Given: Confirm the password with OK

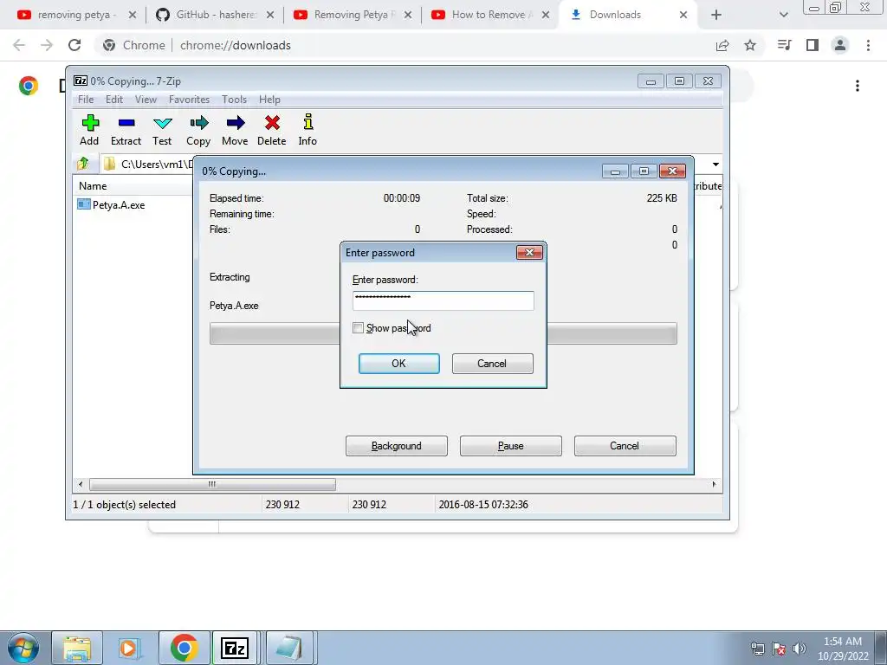Looking at the screenshot, I should (398, 364).
